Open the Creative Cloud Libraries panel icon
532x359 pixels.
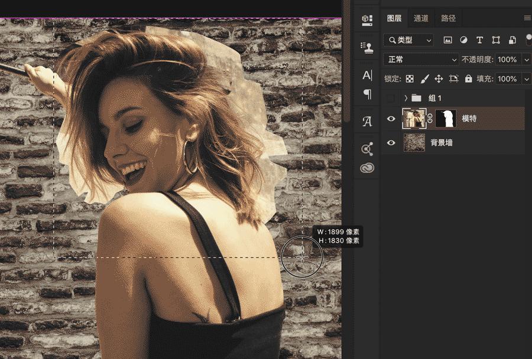coord(367,168)
